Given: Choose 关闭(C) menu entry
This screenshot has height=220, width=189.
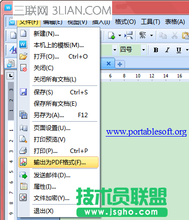Looking at the screenshot, I should tap(59, 68).
